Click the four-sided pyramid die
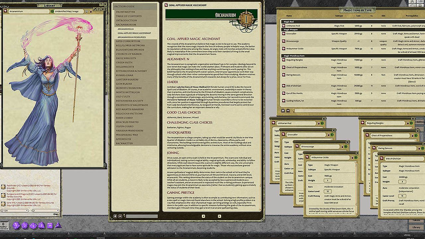Screen dimensions: 425x239 (x=58, y=225)
